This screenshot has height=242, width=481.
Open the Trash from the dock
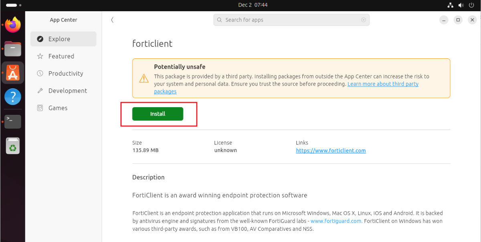(x=13, y=146)
